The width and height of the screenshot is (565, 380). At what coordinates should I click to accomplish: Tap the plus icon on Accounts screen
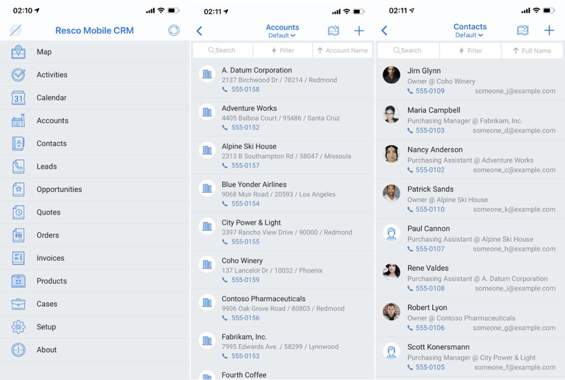pyautogui.click(x=359, y=30)
